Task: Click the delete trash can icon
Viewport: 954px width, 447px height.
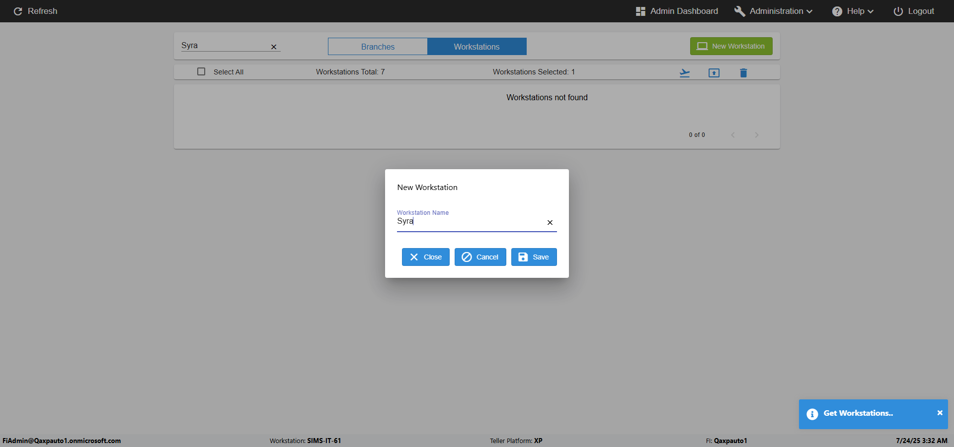Action: (x=743, y=73)
